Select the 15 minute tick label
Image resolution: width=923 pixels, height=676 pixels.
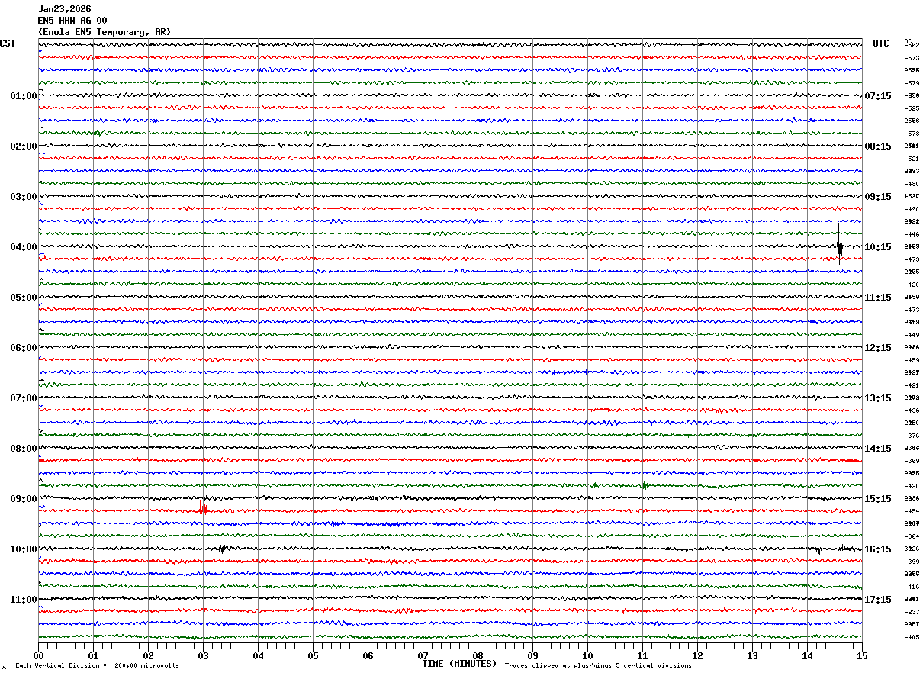[x=862, y=655]
